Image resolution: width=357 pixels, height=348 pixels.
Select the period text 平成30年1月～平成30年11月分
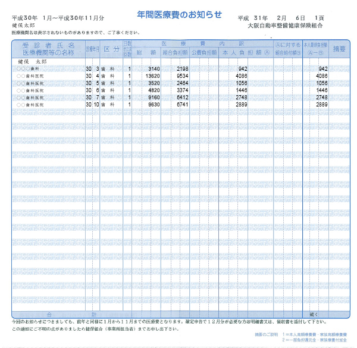58,18
